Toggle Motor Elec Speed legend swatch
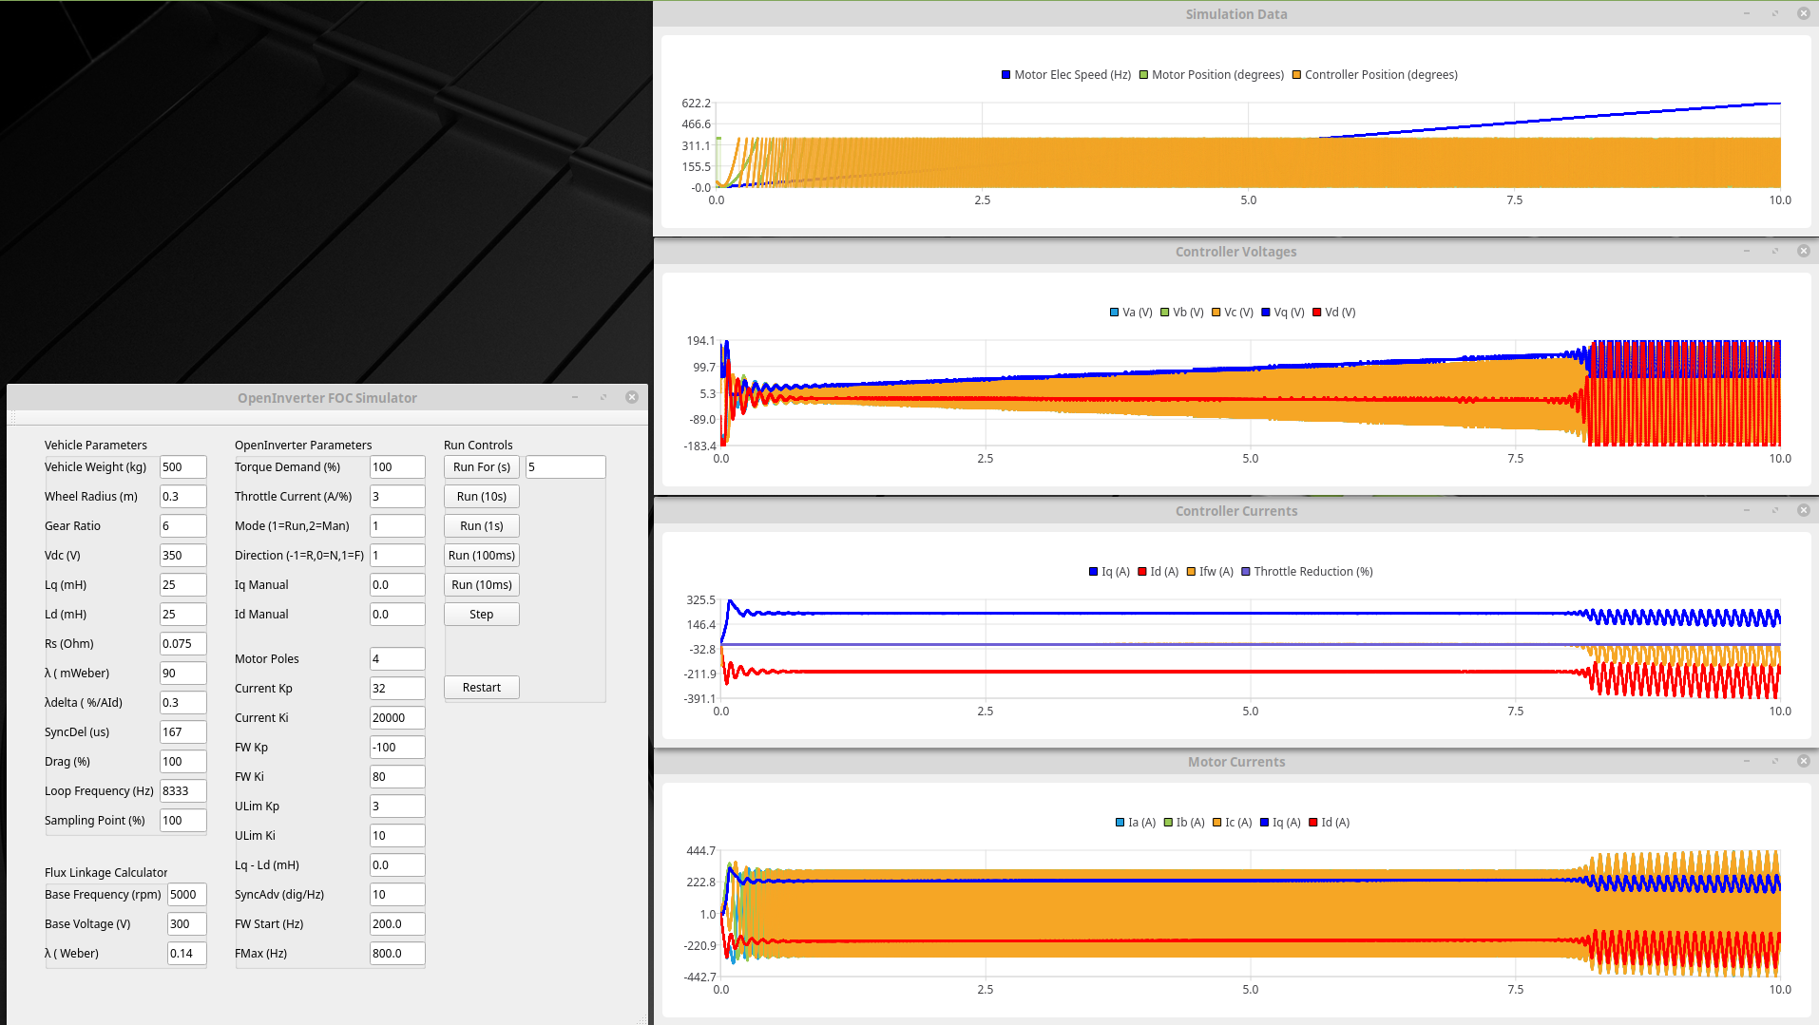The image size is (1819, 1025). (x=1005, y=75)
